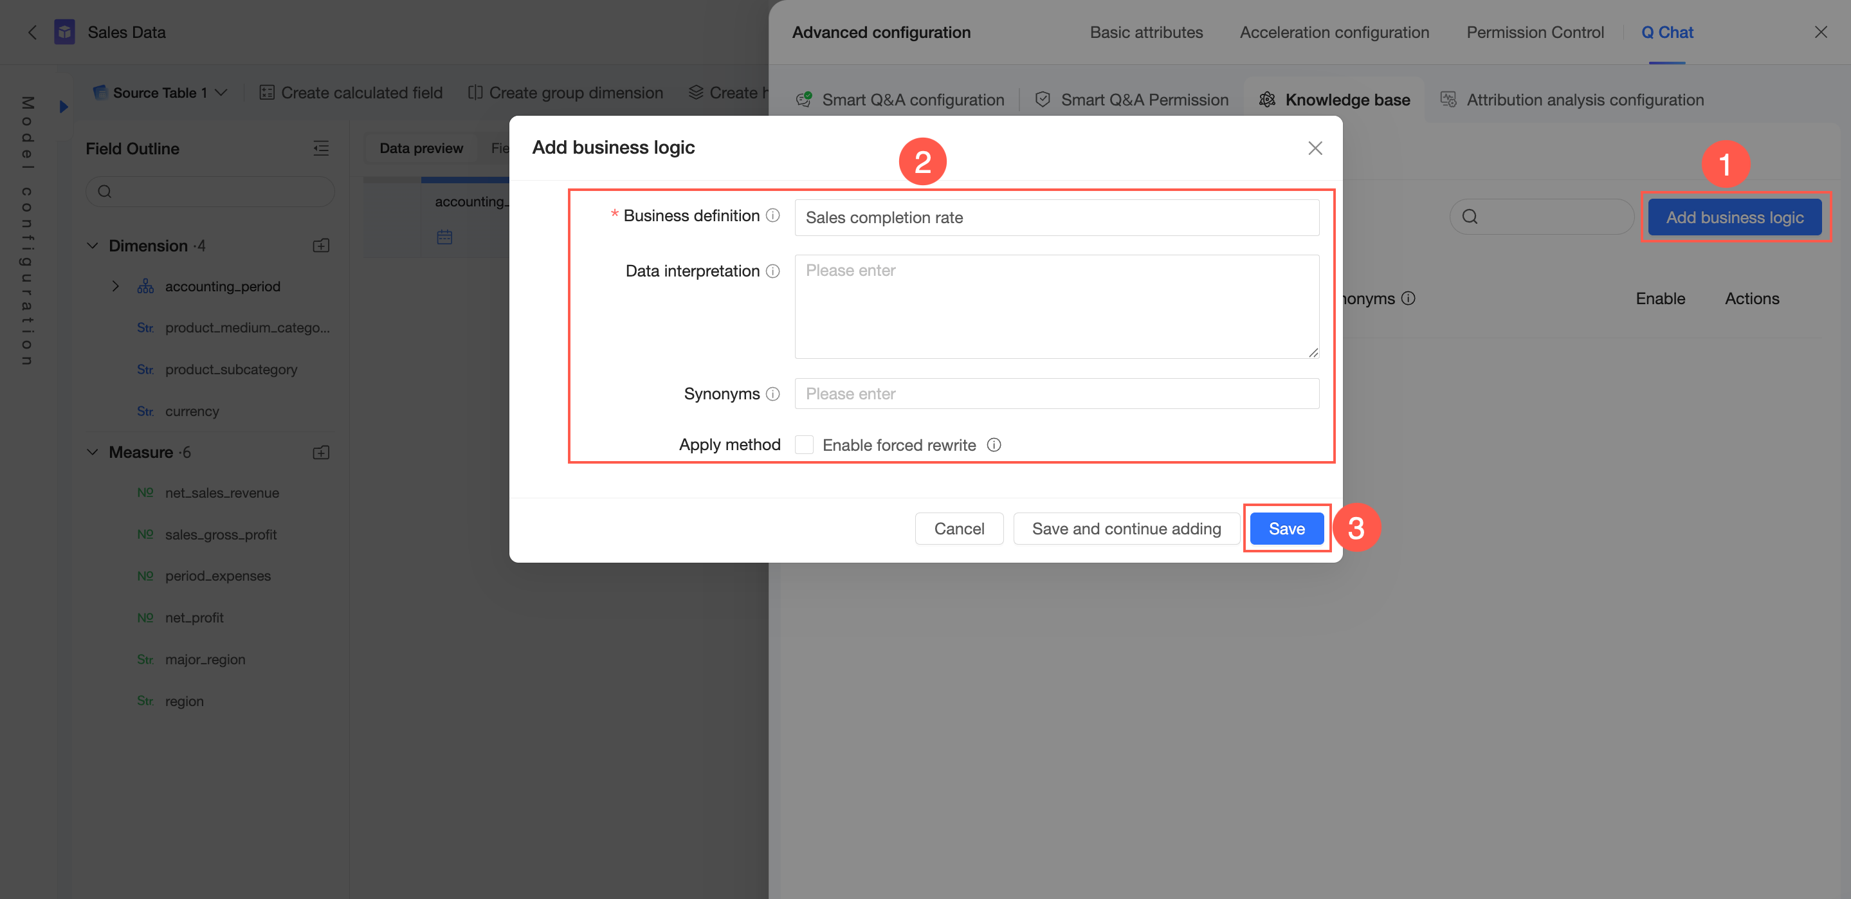Click the Data interpretation text area
The width and height of the screenshot is (1851, 899).
pos(1056,307)
